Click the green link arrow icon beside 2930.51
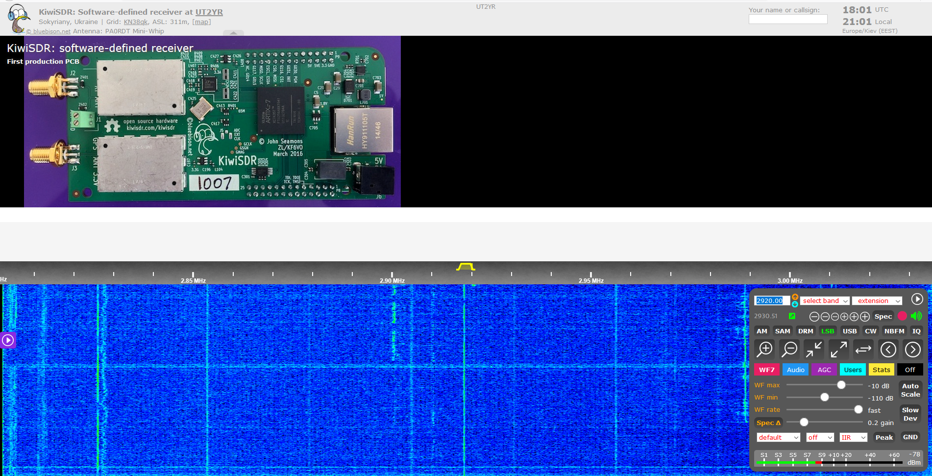Screen dimensions: 932x476 pyautogui.click(x=792, y=316)
